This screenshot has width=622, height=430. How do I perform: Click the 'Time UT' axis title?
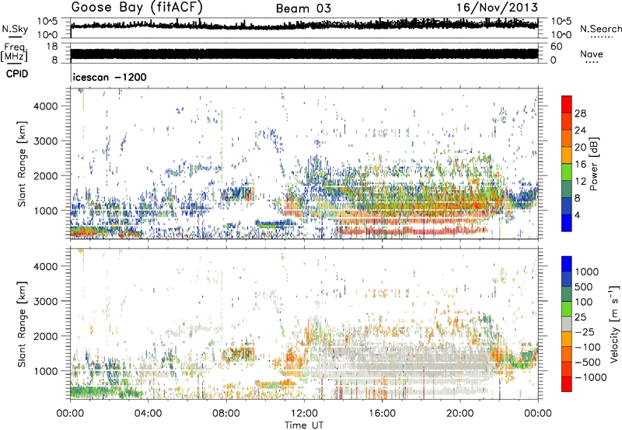point(304,425)
